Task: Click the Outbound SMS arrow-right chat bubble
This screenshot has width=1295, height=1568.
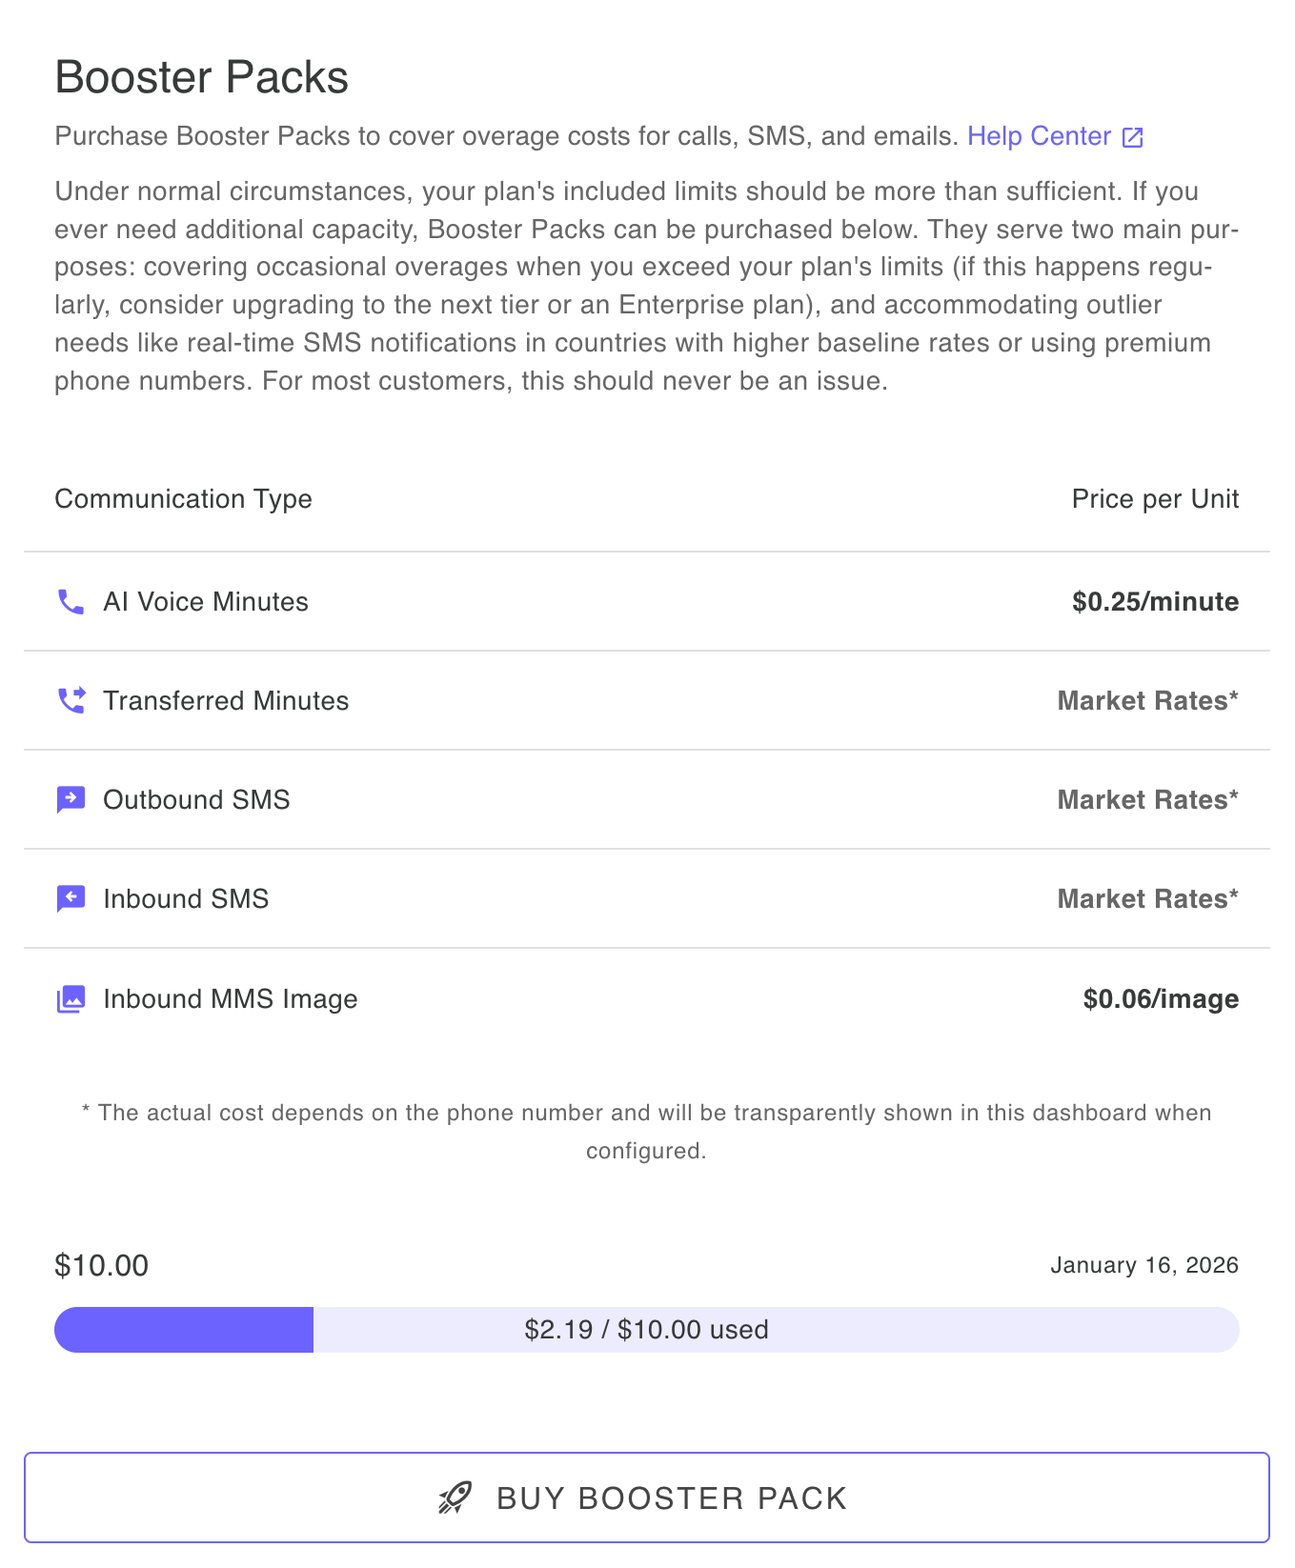Action: 70,800
